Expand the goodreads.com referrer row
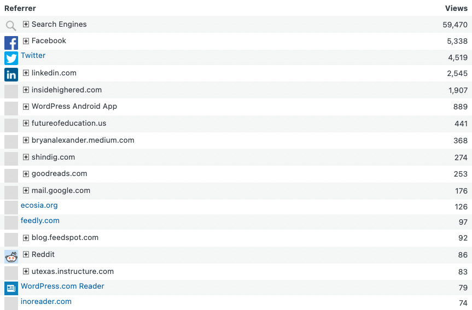 point(26,174)
